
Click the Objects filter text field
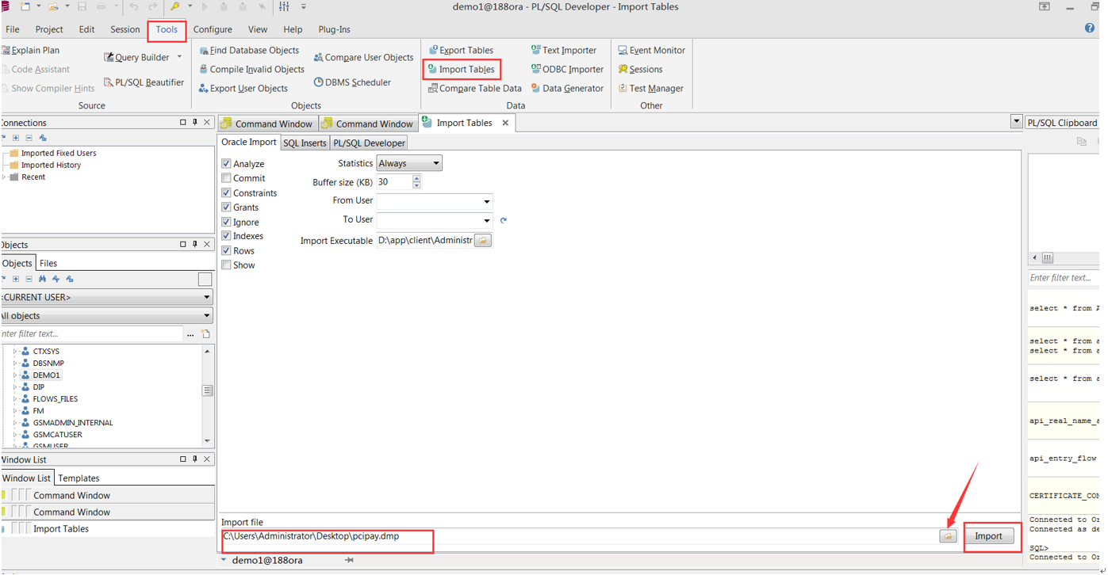(91, 333)
